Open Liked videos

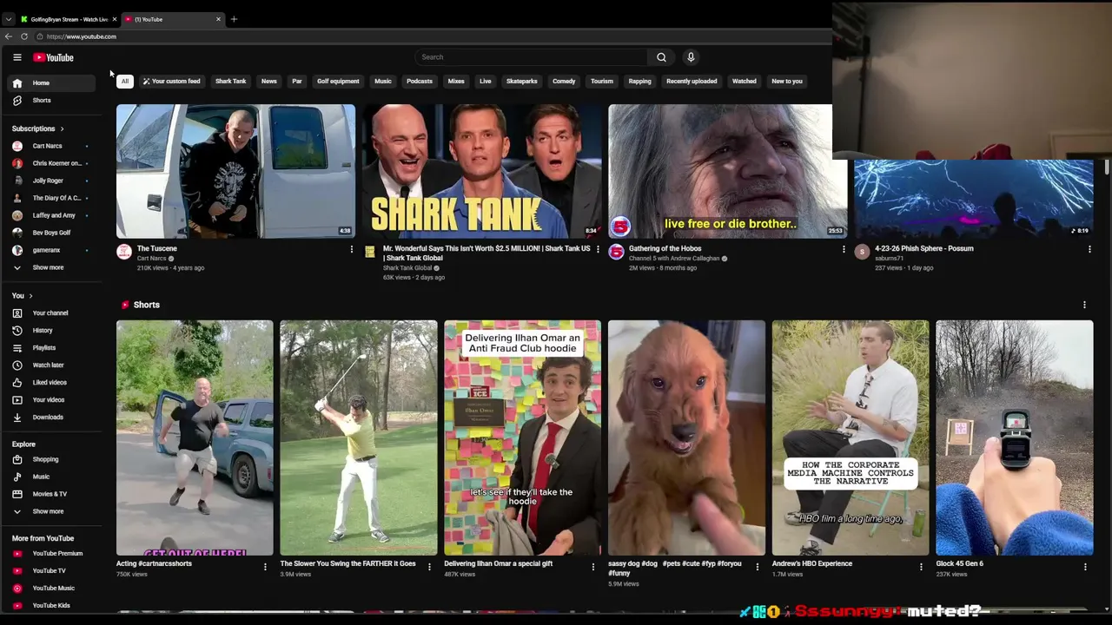[x=50, y=382]
